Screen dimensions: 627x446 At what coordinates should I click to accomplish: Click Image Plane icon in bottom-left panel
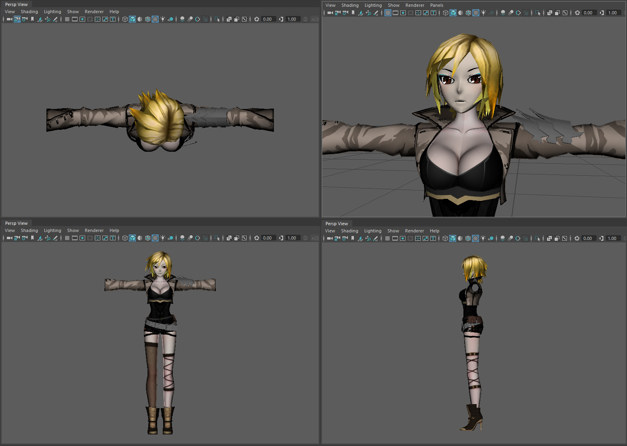[x=40, y=238]
